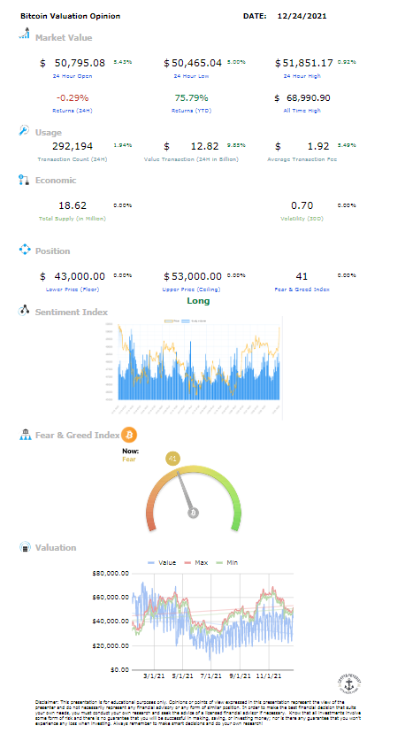Click the orange Bitcoin logo
The image size is (405, 749).
129,435
